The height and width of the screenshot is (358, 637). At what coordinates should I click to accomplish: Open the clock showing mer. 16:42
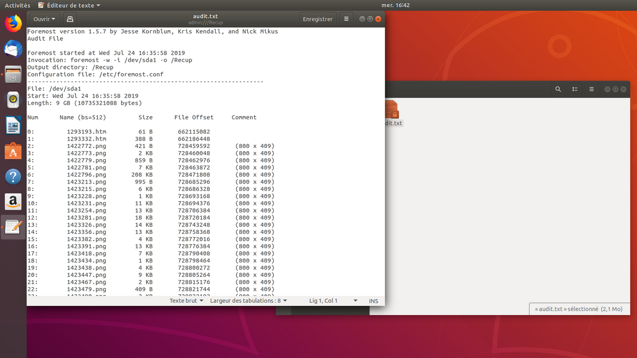[x=395, y=5]
